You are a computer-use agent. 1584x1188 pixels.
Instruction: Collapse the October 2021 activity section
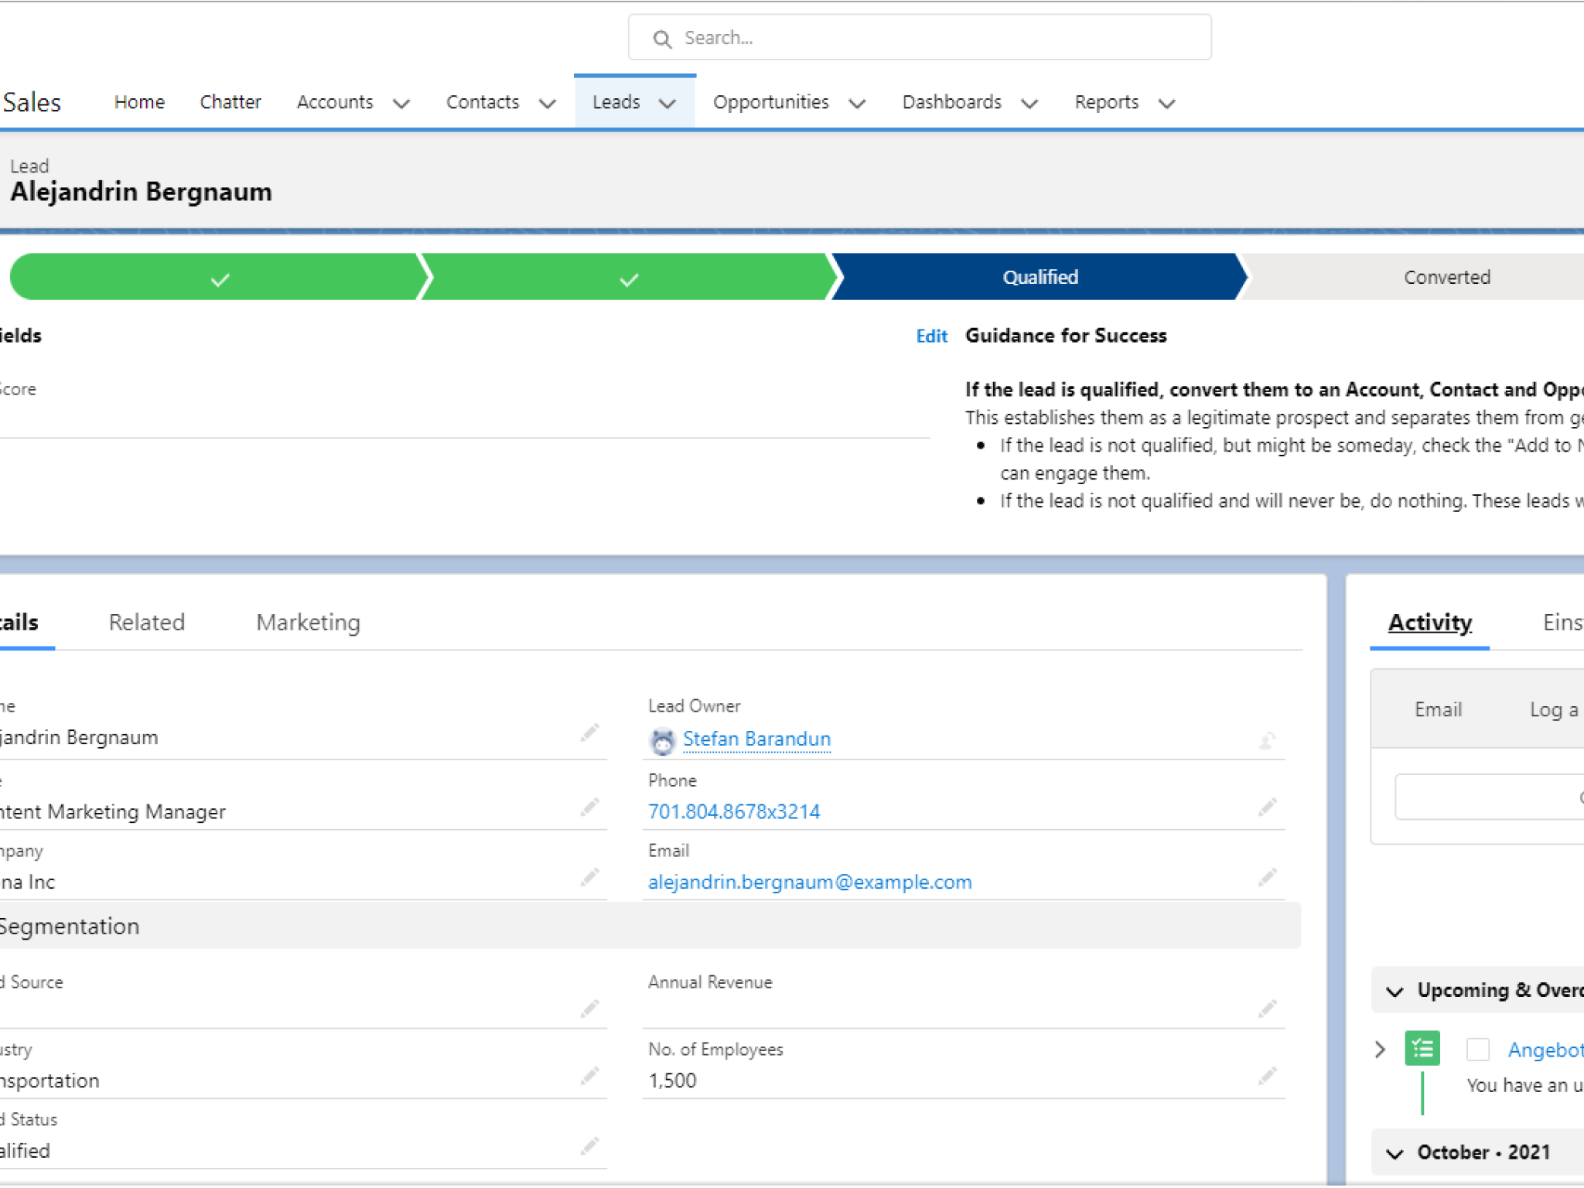[1395, 1153]
